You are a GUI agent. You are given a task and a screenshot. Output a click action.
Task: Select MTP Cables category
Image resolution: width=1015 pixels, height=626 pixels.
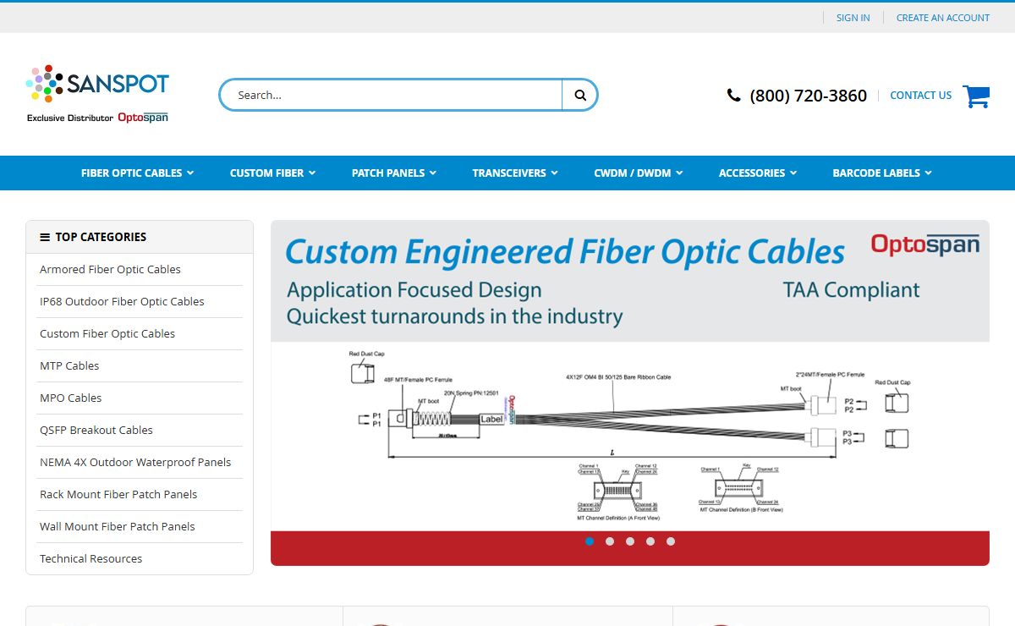(x=69, y=365)
